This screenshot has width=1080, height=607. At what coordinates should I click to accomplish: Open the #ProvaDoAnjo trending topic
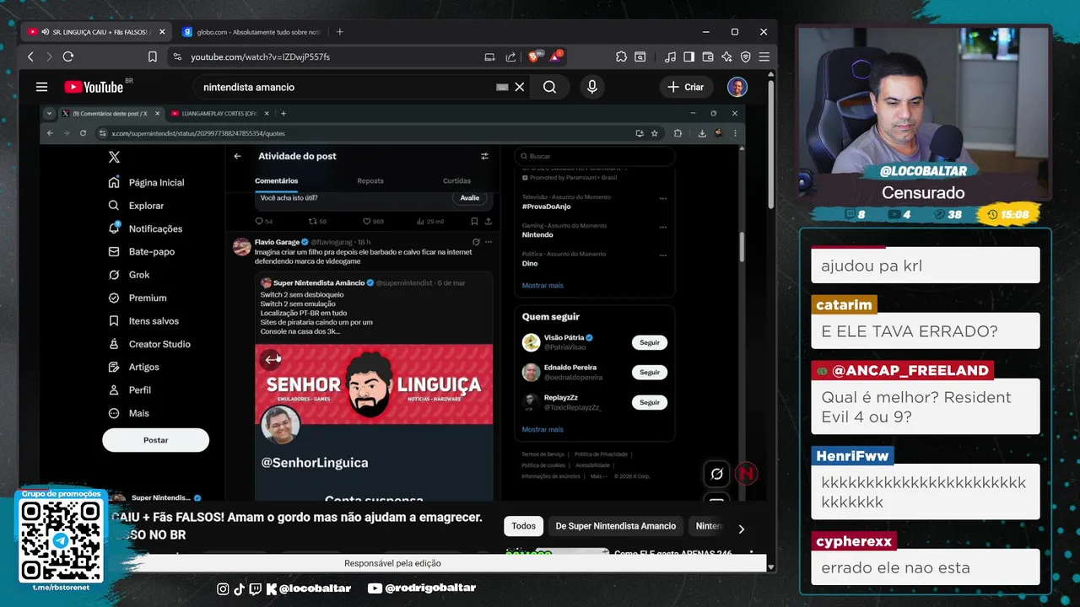[547, 207]
